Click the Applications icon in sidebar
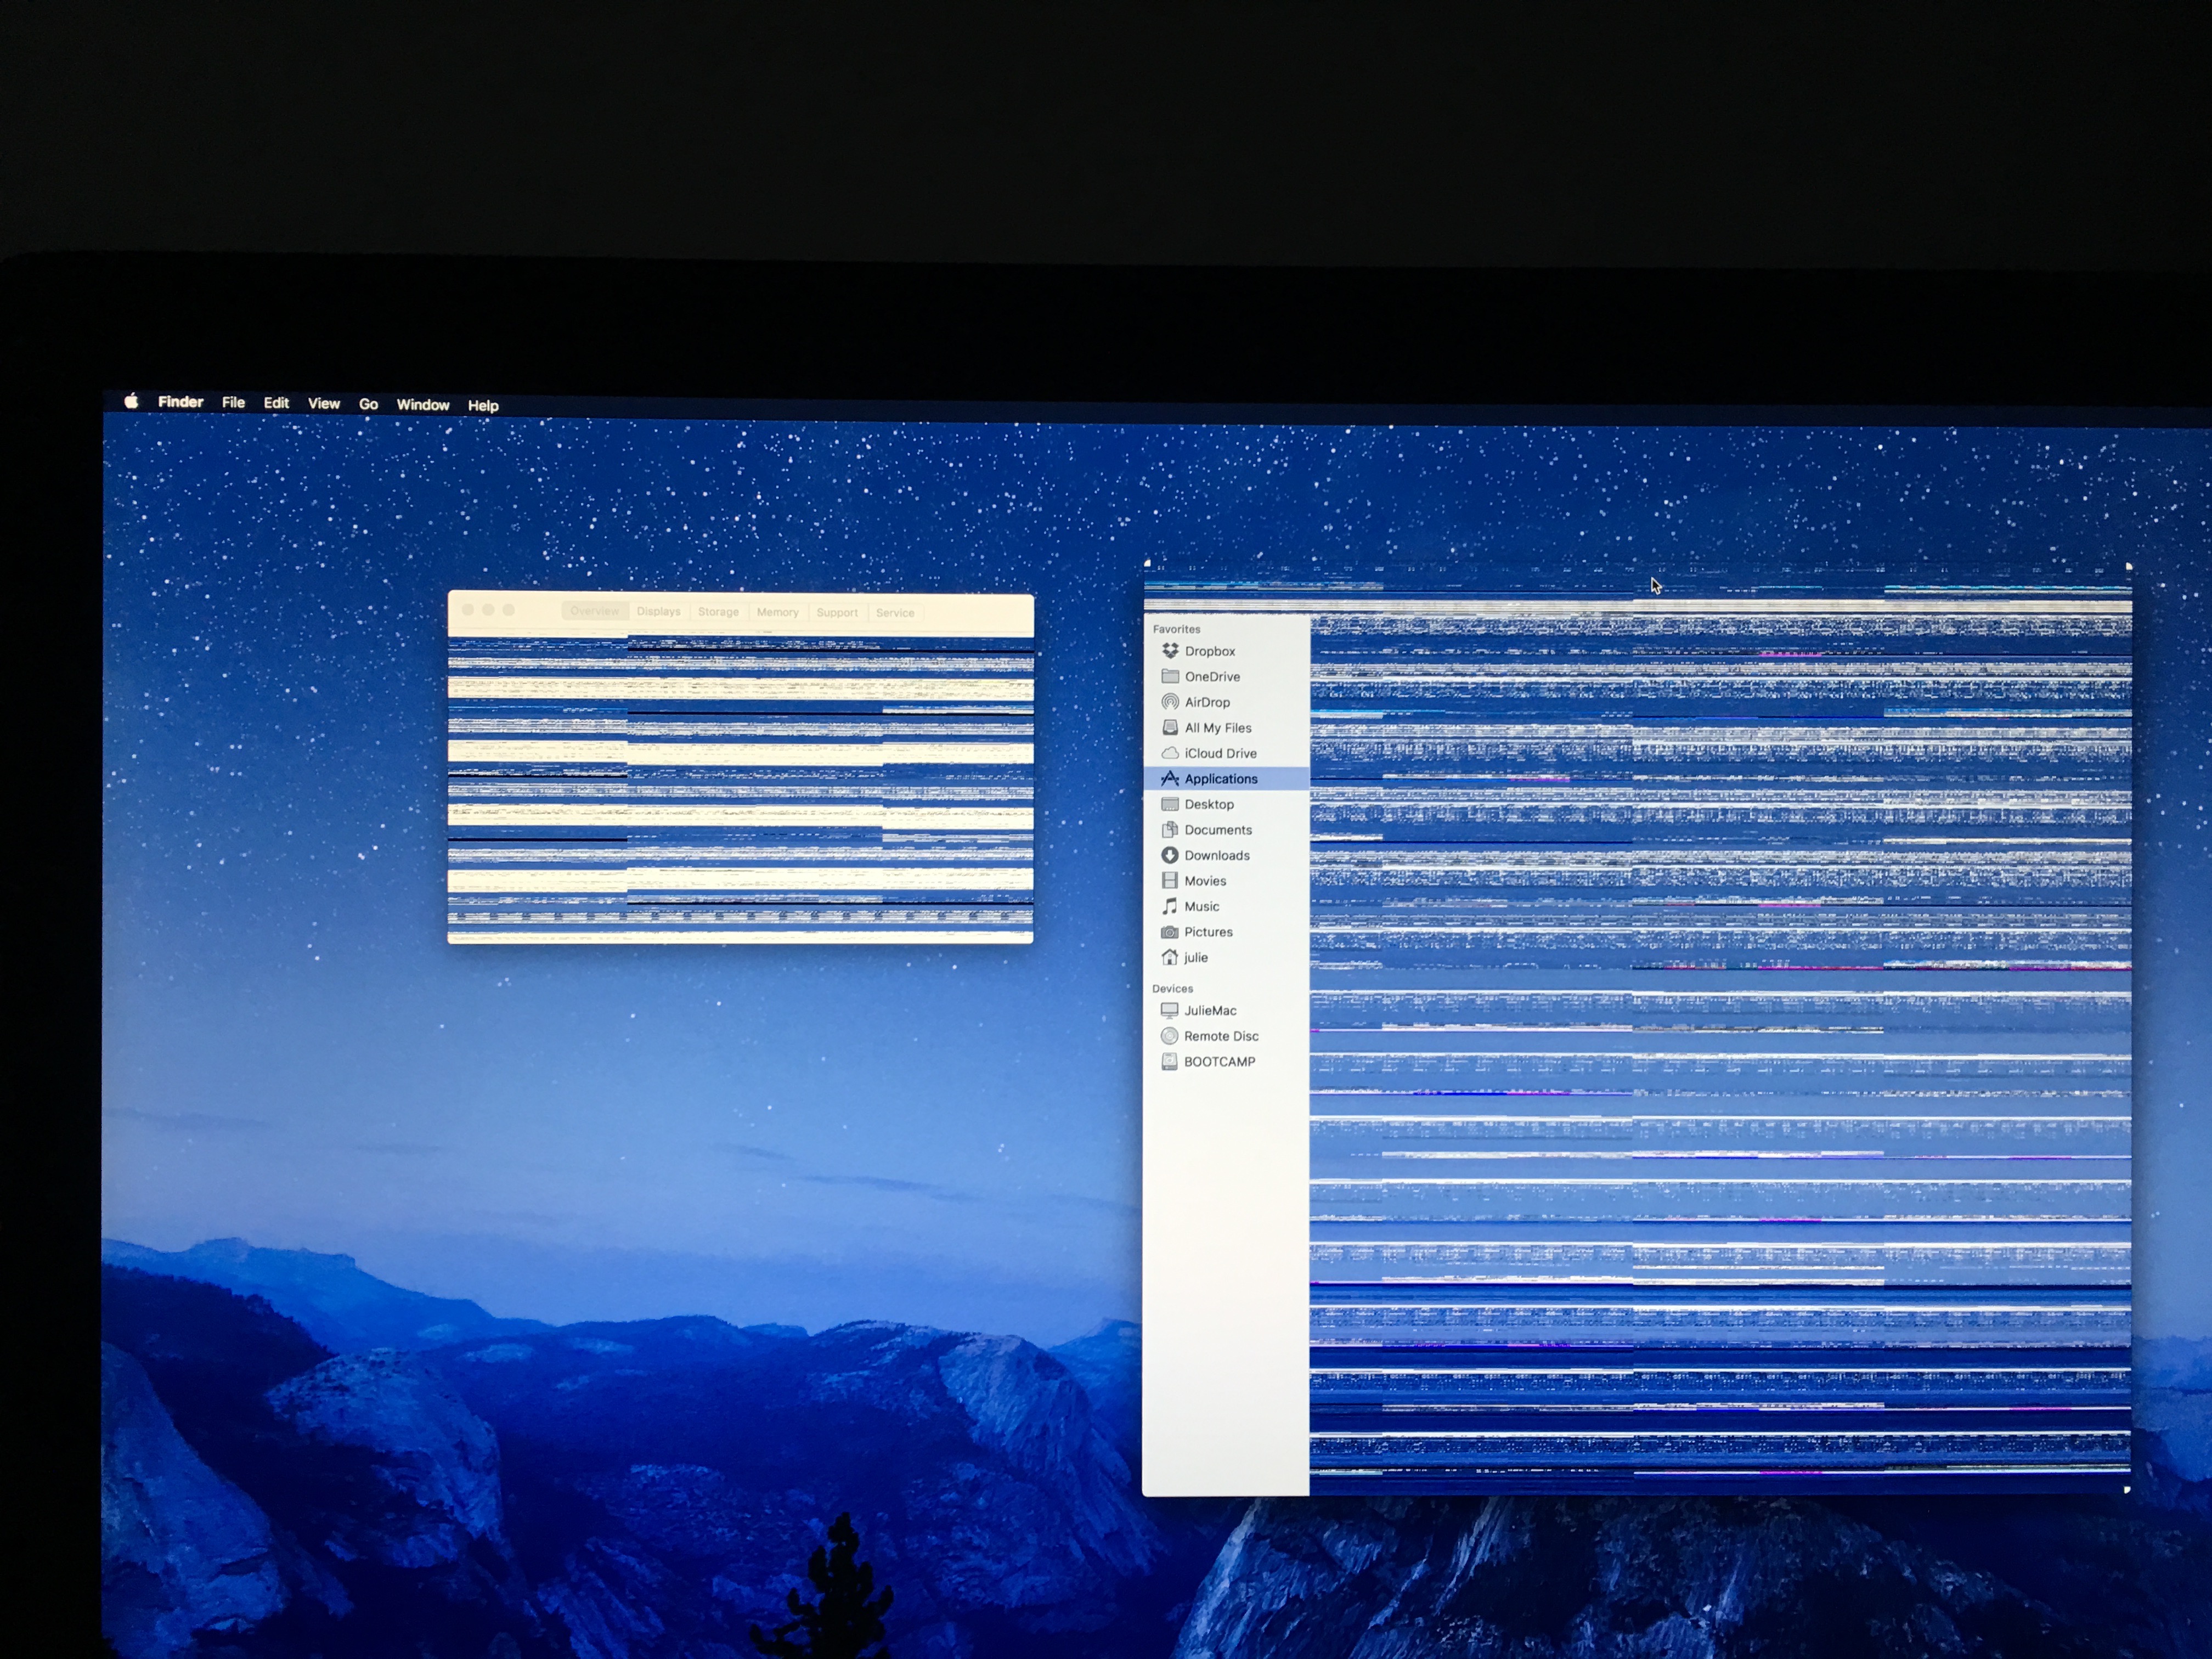 coord(1170,778)
